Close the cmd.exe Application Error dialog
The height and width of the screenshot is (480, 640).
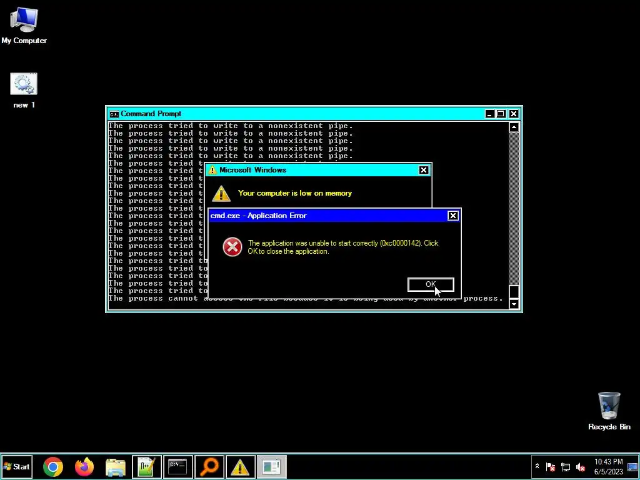point(452,216)
